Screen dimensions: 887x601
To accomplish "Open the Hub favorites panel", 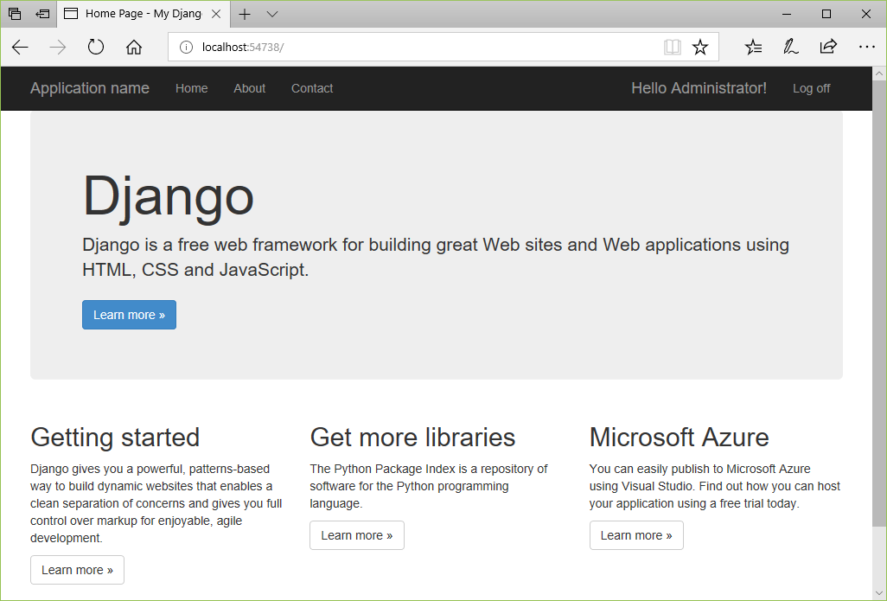I will point(752,47).
